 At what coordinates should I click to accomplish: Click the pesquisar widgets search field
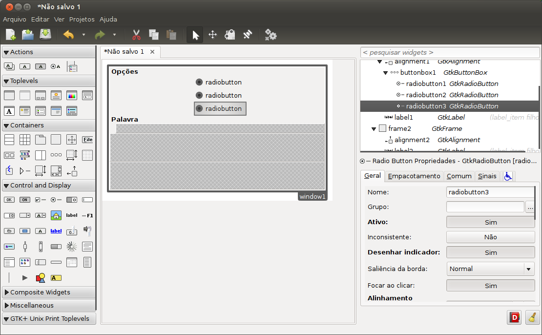click(450, 53)
